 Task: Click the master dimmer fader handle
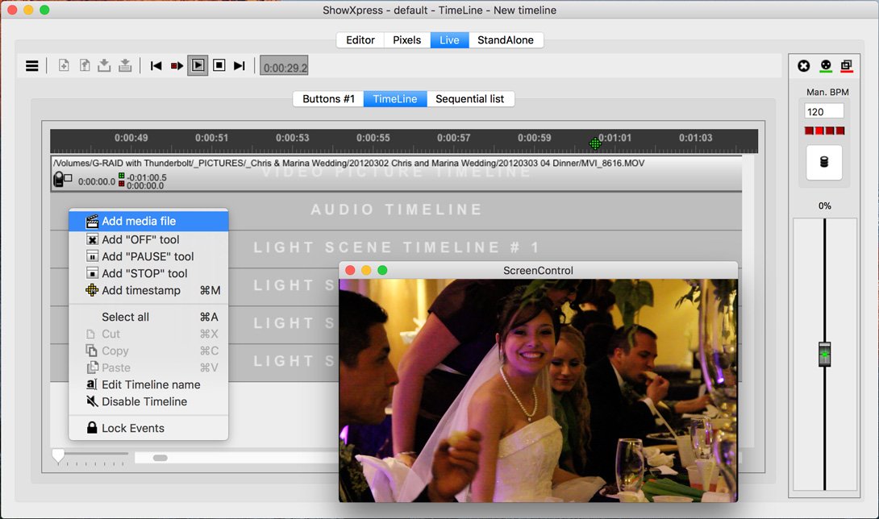tap(824, 354)
